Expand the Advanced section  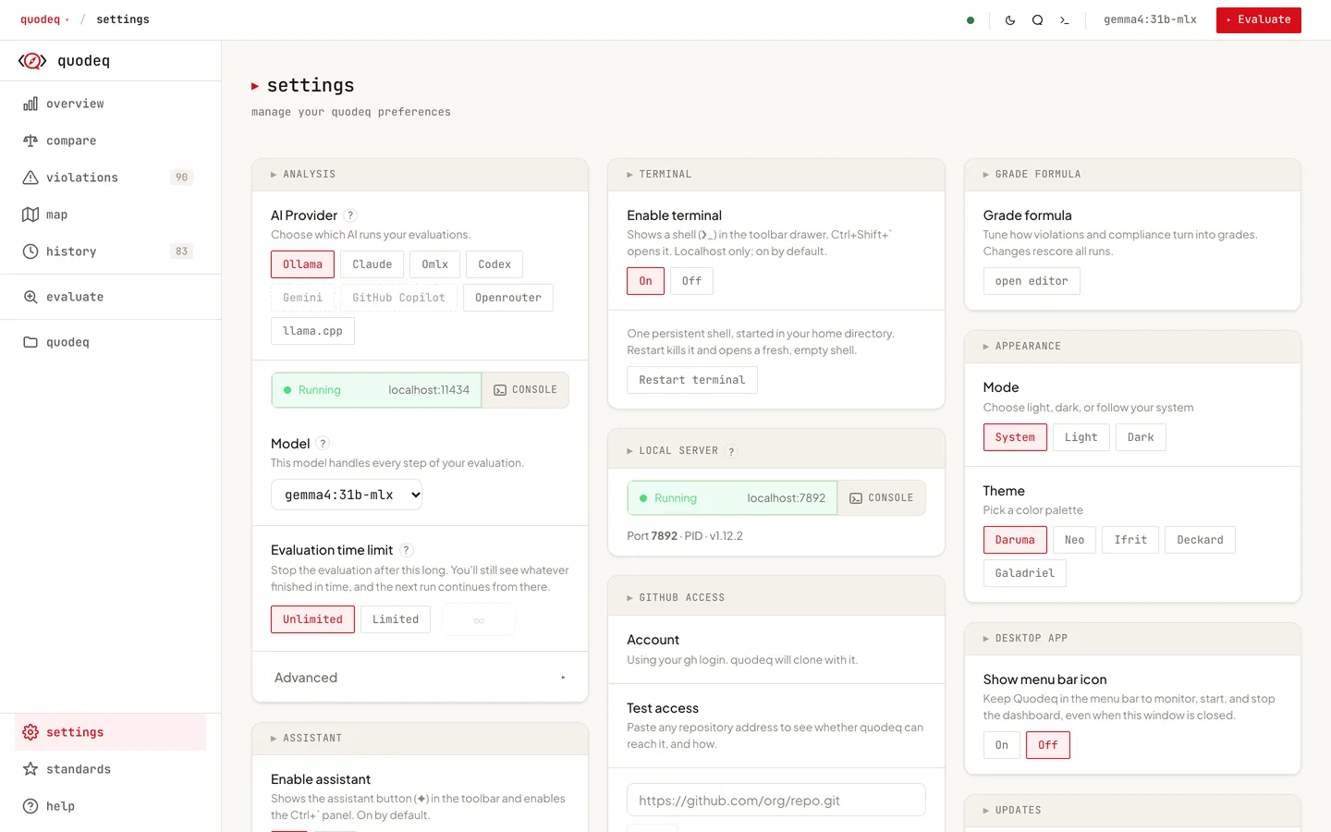tap(421, 678)
